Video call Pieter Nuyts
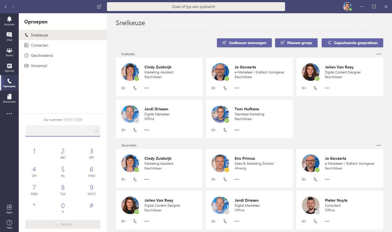The image size is (392, 232). [304, 221]
